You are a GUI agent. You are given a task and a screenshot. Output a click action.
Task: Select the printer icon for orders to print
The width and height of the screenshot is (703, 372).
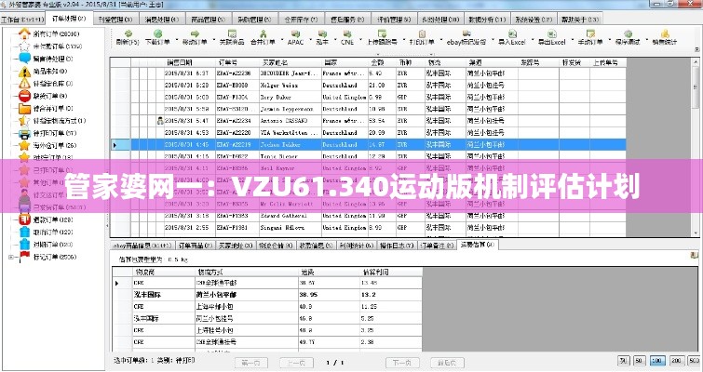(24, 133)
